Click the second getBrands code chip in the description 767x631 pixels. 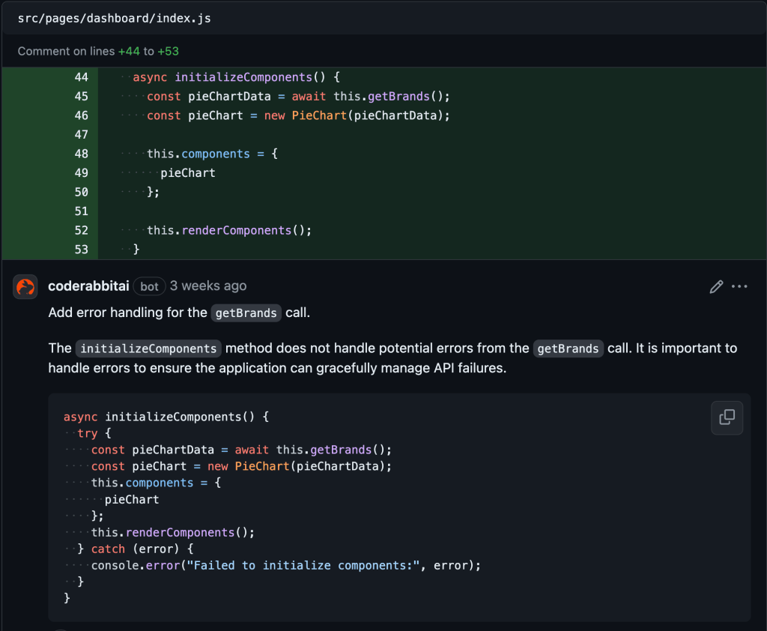pos(568,348)
